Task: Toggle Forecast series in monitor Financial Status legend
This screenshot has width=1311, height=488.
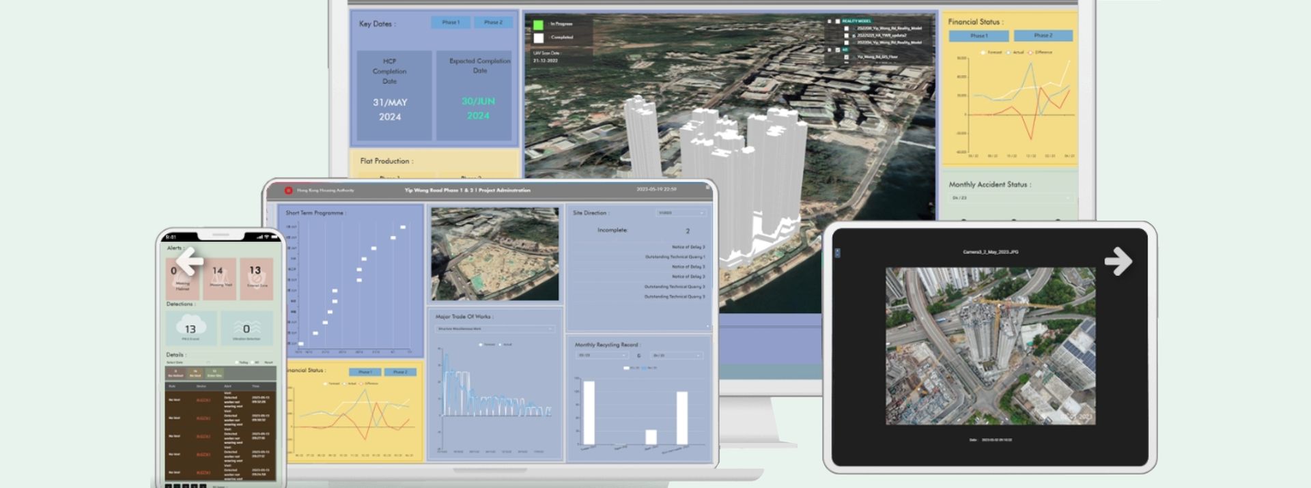Action: (x=991, y=53)
